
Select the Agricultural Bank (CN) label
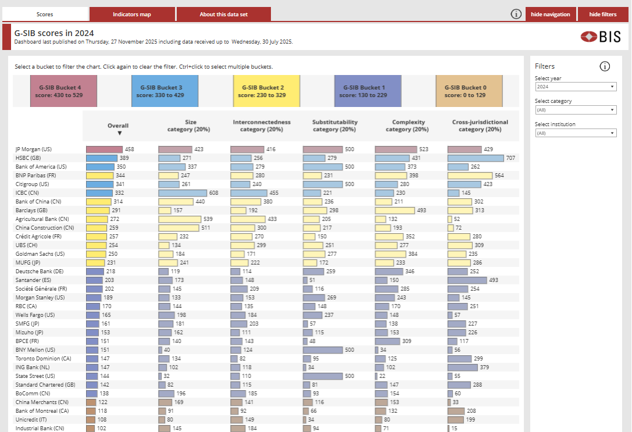[x=42, y=219]
